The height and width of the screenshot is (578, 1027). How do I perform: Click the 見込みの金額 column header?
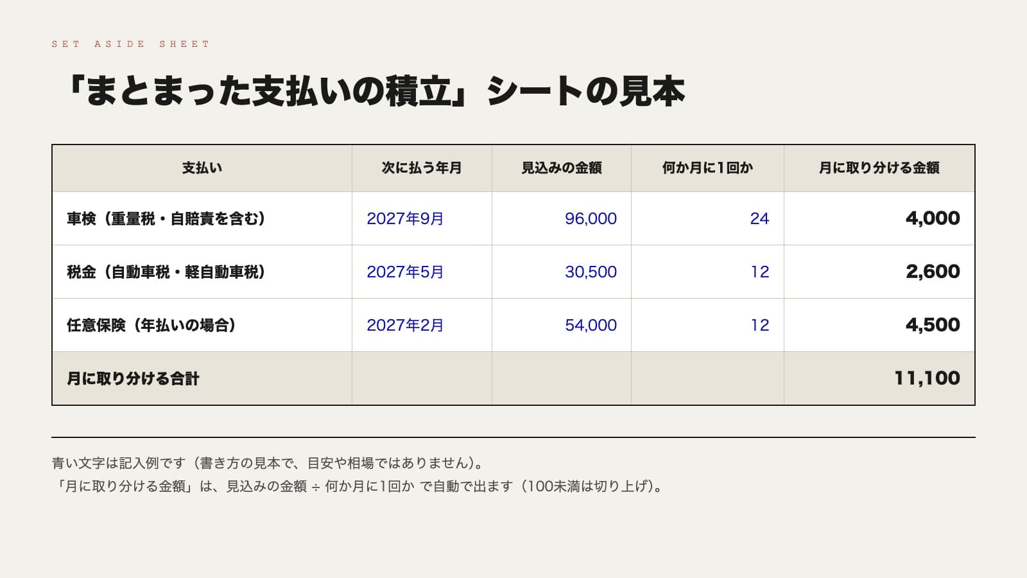562,168
